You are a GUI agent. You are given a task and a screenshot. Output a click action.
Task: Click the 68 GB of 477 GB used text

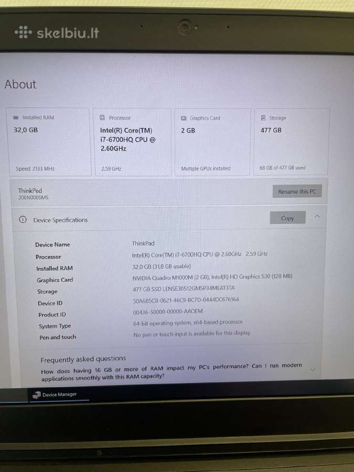[x=283, y=168]
